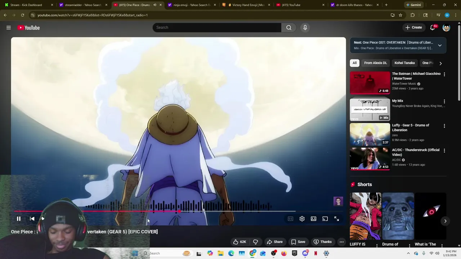461x259 pixels.
Task: Open options for The Batman video
Action: (444, 74)
